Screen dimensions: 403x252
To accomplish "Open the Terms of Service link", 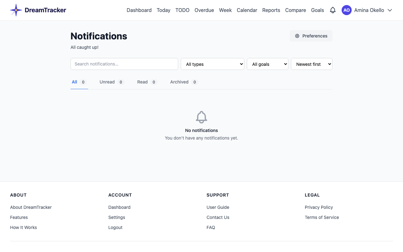I will [322, 217].
